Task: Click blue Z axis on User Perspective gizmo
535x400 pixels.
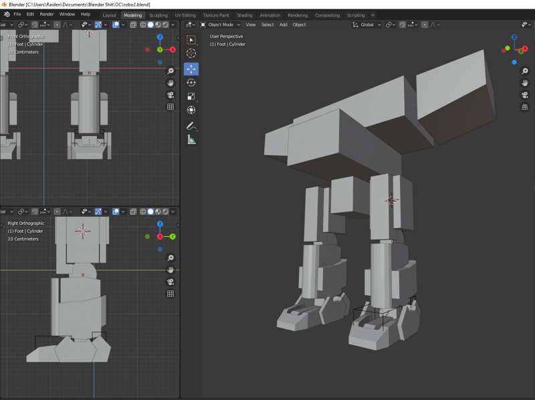Action: [x=514, y=37]
